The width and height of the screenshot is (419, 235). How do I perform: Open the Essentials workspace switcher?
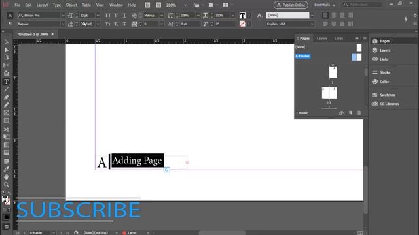[325, 5]
